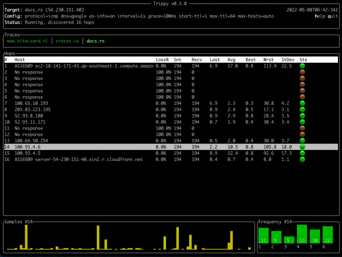The image size is (342, 257).
Task: Click the brown status dot for hop 11
Action: tap(302, 128)
